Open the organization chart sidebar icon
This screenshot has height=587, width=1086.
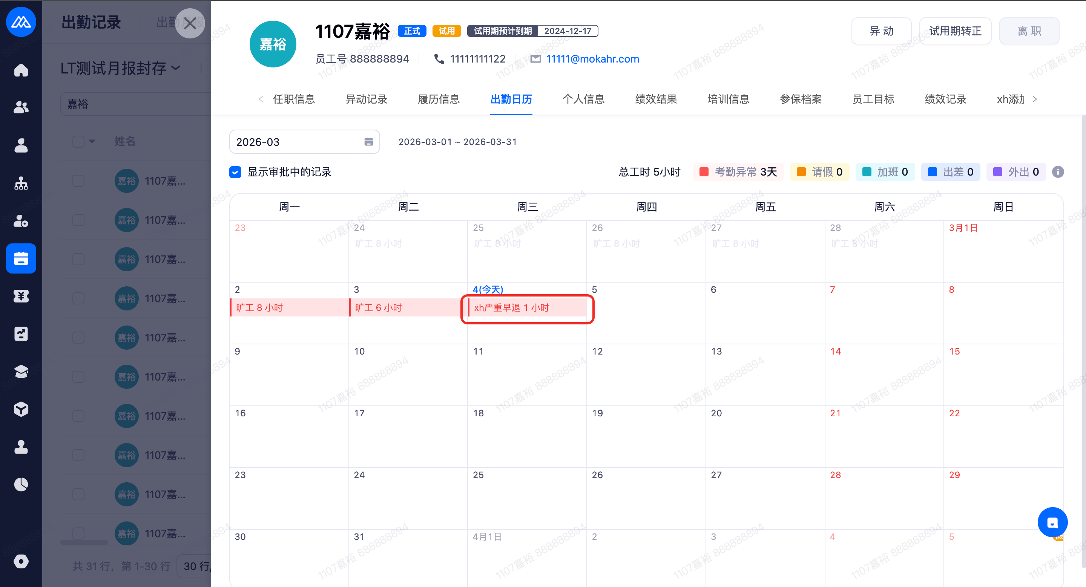tap(21, 183)
